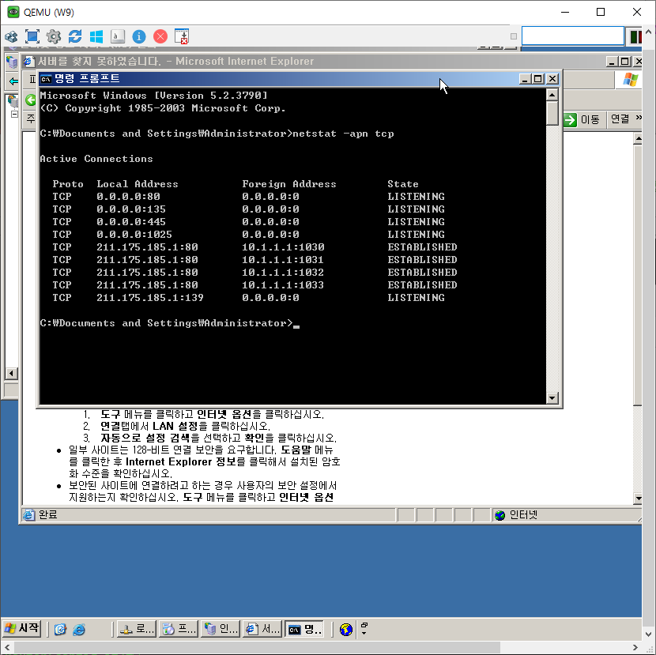Click the up arrow of Internet Explorer page scrollbar
This screenshot has height=655, width=656.
click(x=638, y=138)
